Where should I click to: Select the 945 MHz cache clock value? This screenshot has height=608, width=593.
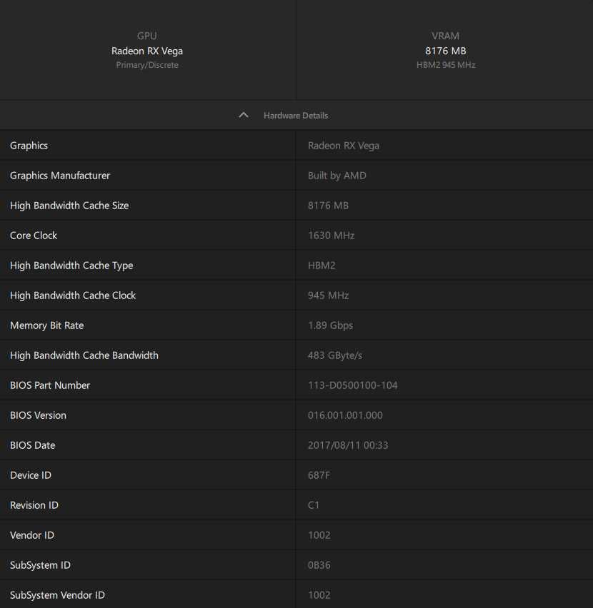[328, 295]
